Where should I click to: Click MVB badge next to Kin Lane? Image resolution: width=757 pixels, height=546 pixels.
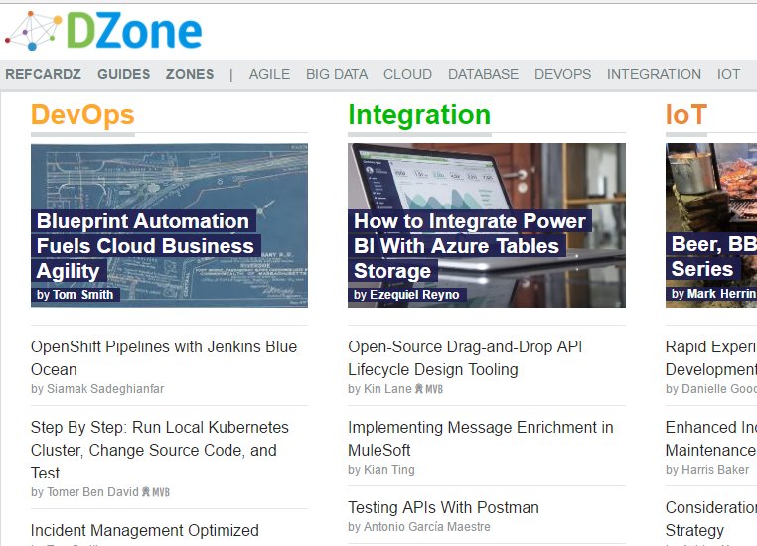(x=429, y=389)
